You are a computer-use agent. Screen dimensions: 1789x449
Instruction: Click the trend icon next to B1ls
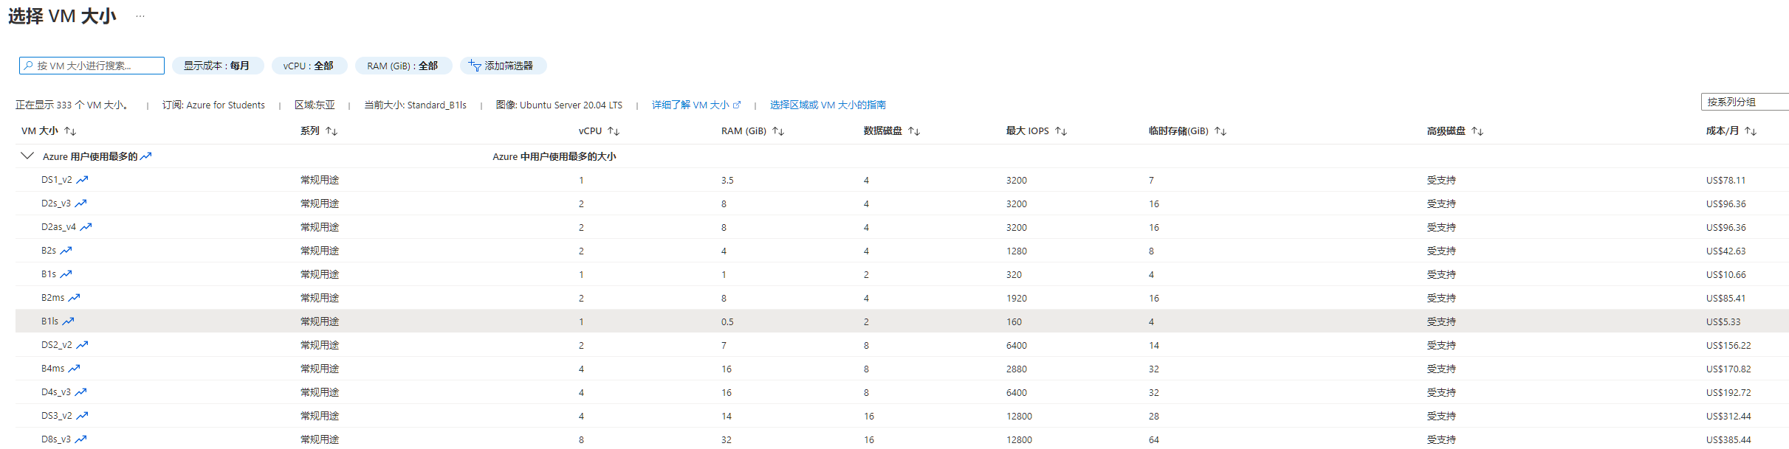[68, 321]
